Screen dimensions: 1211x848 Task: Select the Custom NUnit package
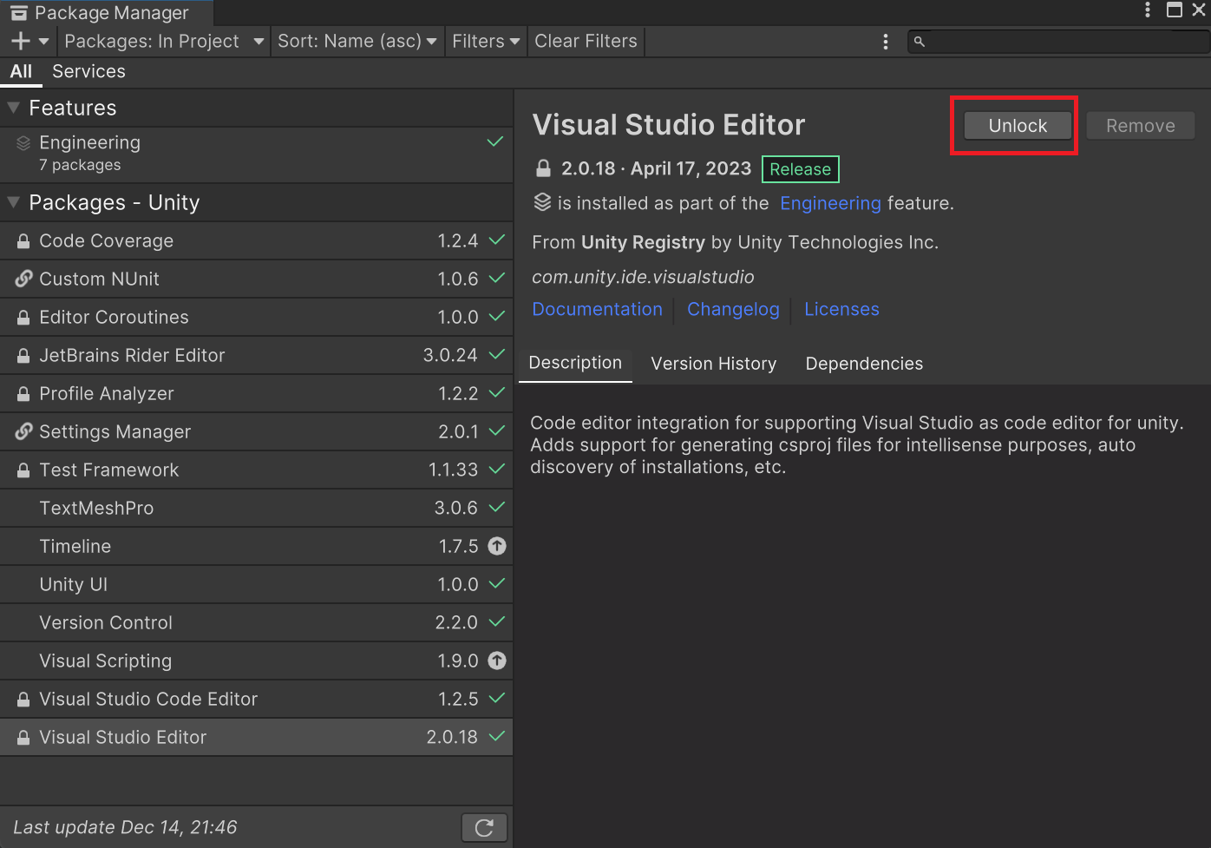[256, 279]
